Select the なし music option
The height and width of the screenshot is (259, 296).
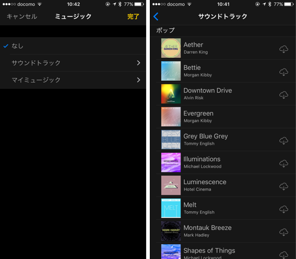73,46
